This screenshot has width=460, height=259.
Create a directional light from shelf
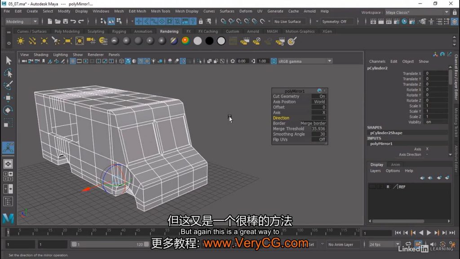pos(32,41)
